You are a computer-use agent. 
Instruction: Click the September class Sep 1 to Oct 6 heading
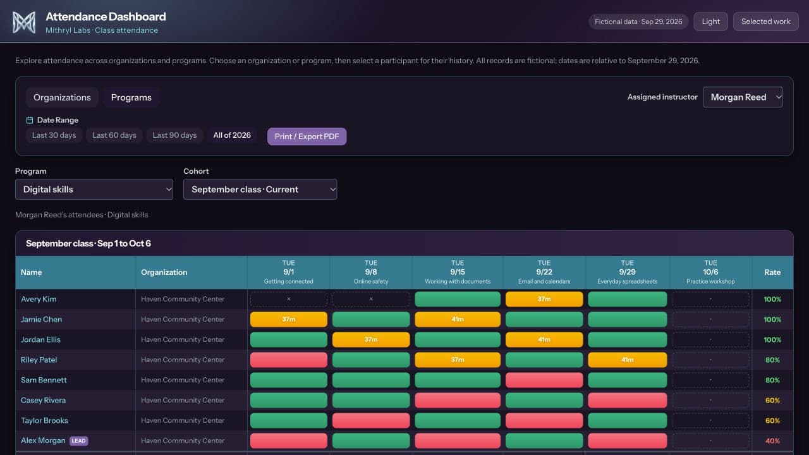(88, 243)
